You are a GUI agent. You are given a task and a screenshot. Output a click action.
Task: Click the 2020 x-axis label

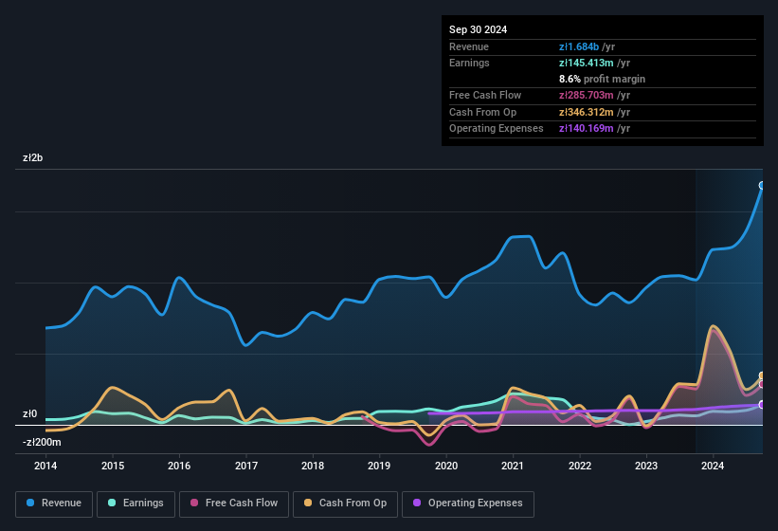click(x=446, y=466)
